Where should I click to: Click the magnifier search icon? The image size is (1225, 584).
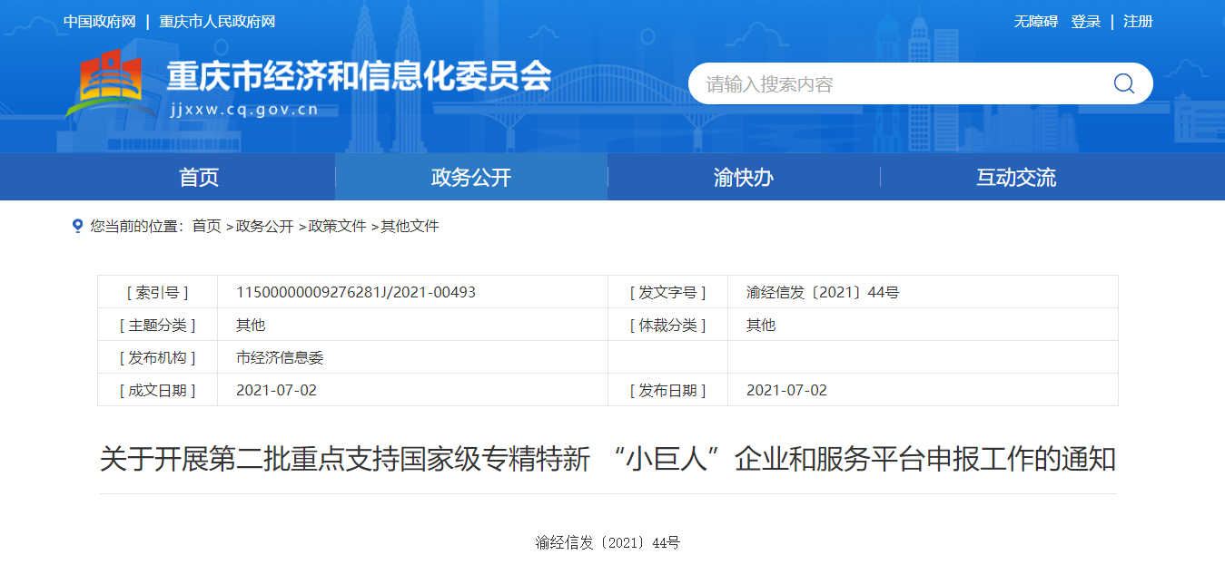tap(1123, 83)
